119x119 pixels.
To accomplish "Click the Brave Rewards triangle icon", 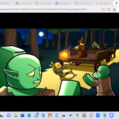I will (x=114, y=9).
